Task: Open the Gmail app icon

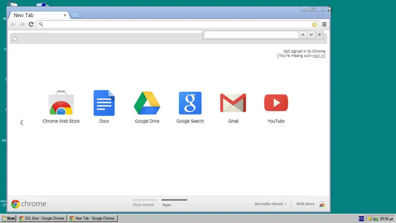Action: point(233,103)
